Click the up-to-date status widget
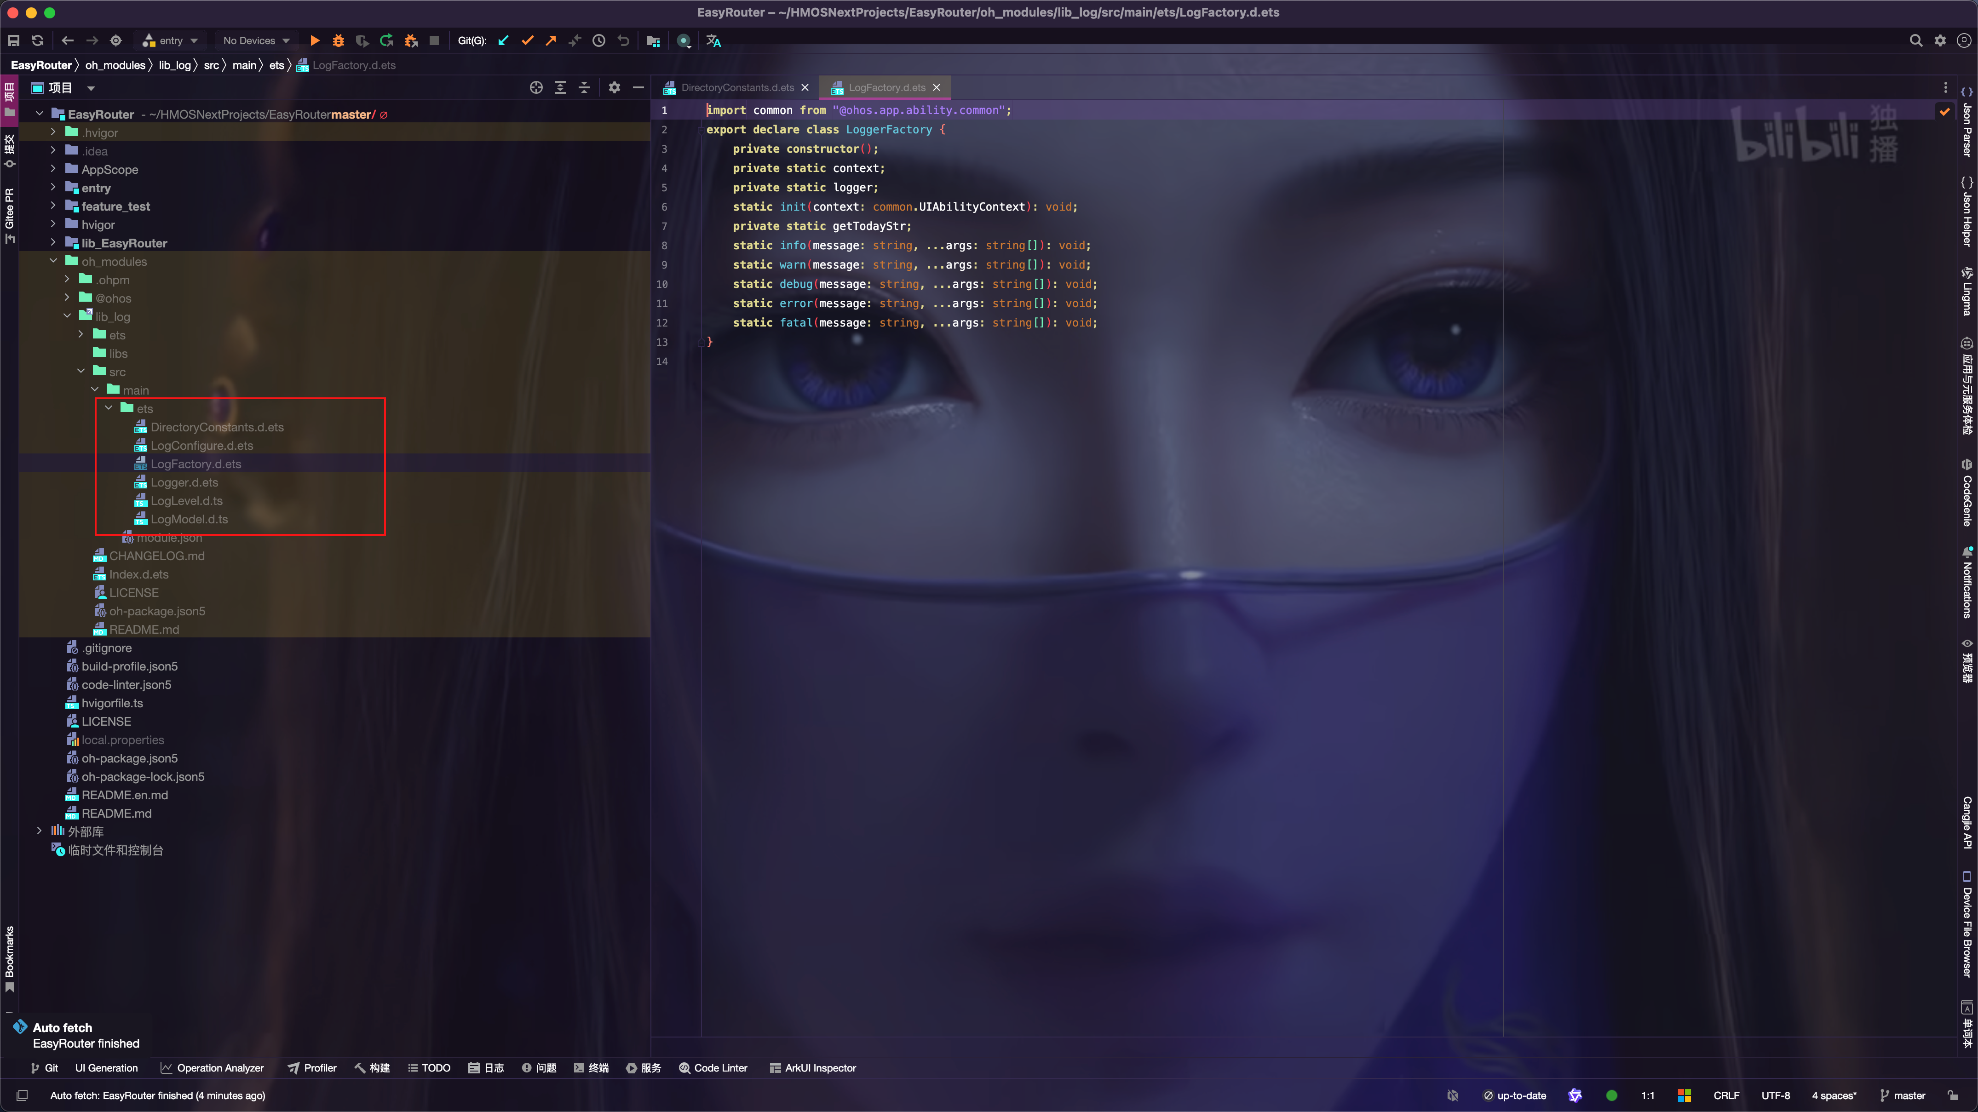 tap(1515, 1095)
